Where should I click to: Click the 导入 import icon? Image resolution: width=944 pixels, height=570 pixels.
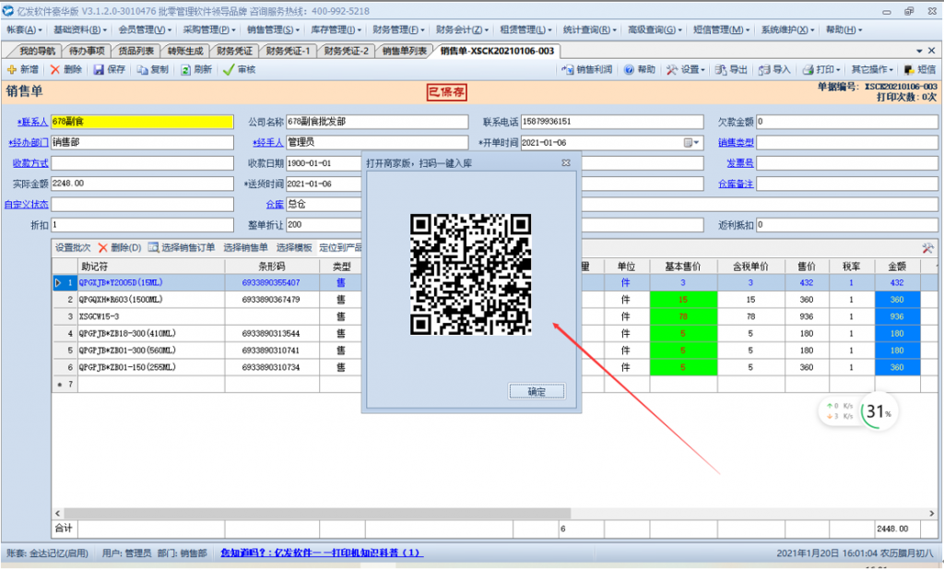(x=764, y=70)
